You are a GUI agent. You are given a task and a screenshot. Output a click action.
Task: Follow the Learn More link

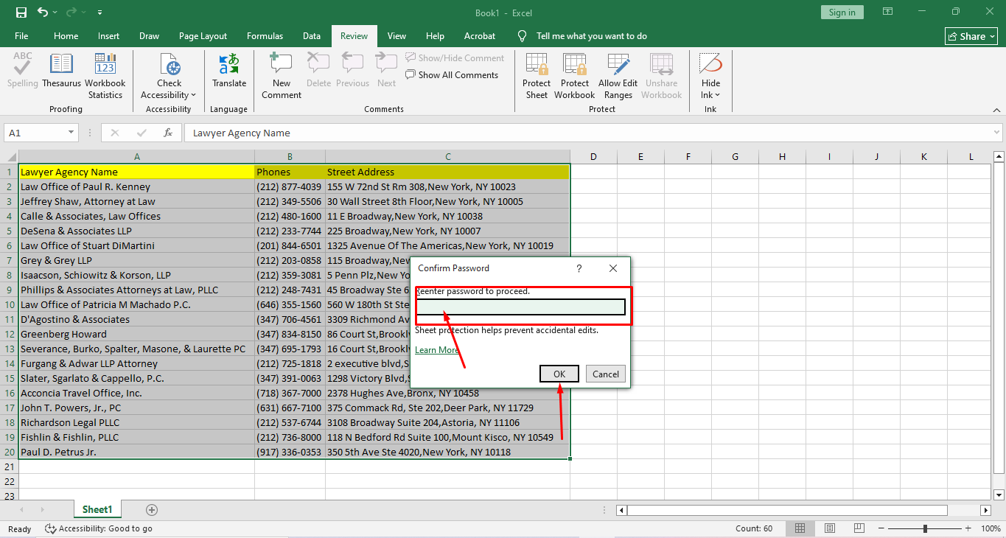[436, 350]
